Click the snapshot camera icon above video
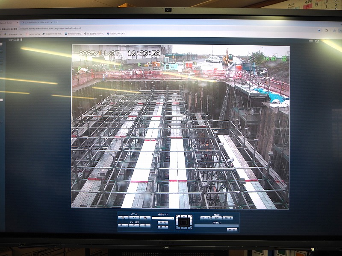The image size is (342, 256). click(317, 41)
